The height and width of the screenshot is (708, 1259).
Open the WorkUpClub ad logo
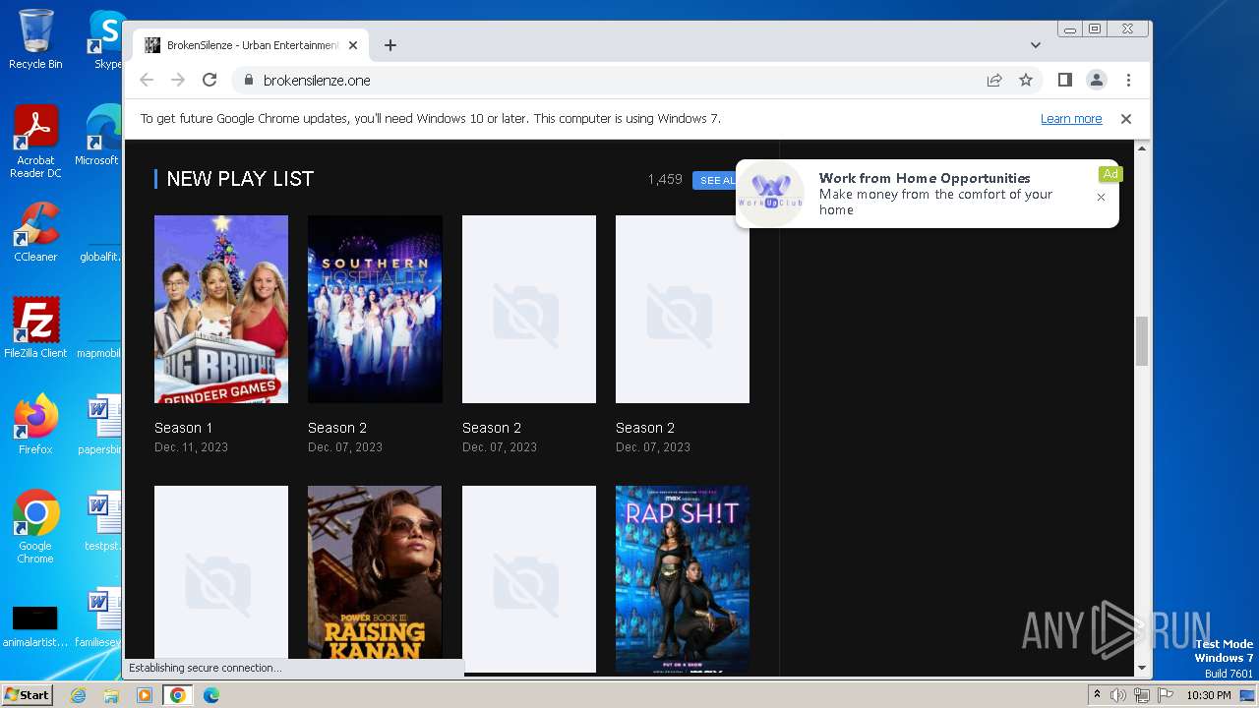[x=771, y=193]
